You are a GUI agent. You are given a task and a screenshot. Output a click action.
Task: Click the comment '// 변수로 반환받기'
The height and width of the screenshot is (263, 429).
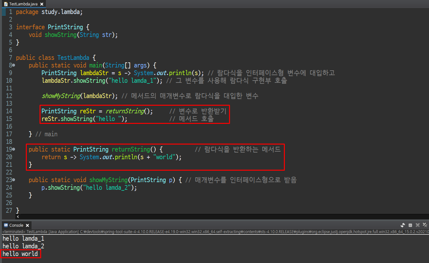tap(198, 111)
